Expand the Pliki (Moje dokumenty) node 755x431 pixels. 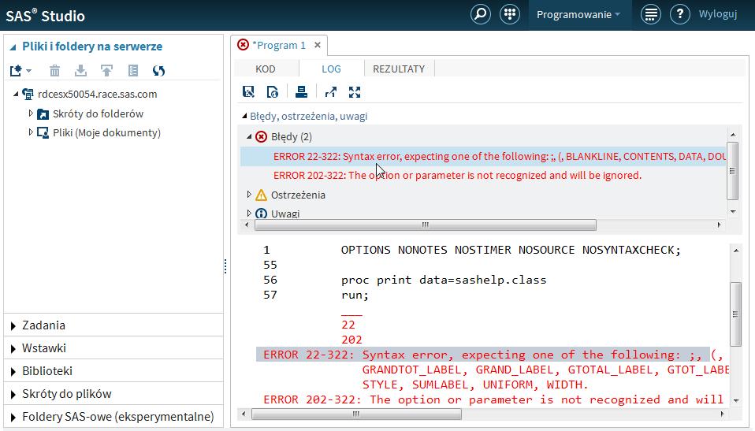(x=30, y=132)
